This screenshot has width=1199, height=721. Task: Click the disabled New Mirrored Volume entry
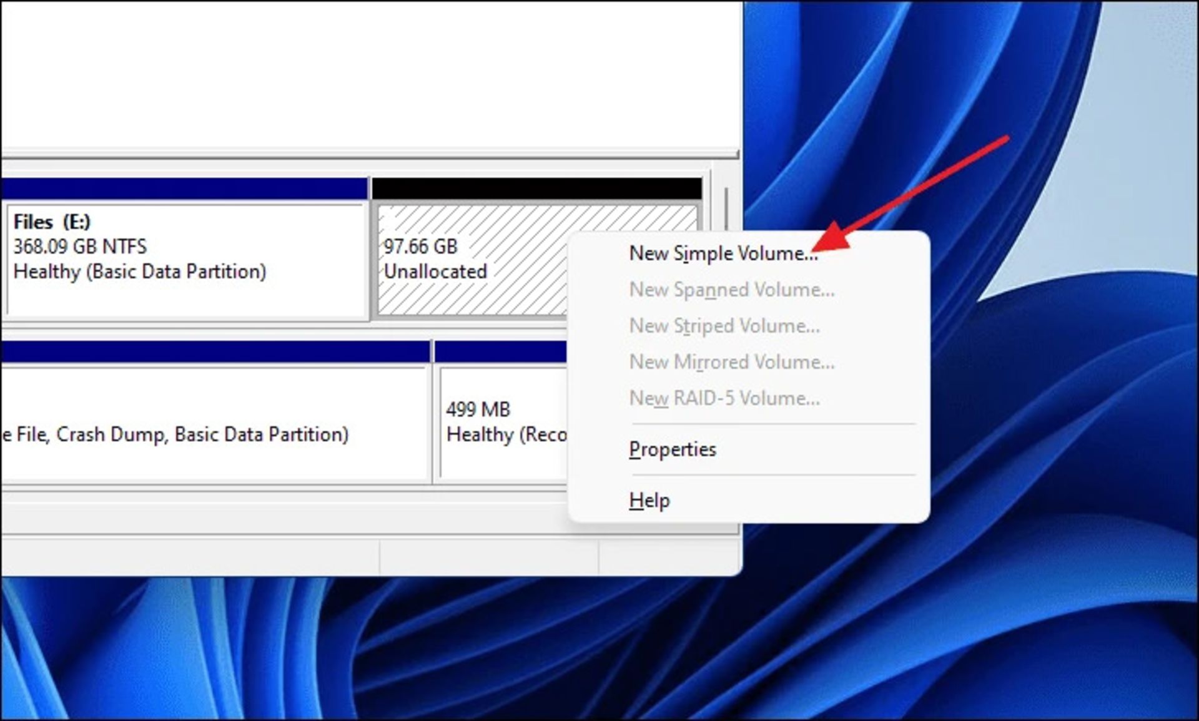(x=731, y=362)
